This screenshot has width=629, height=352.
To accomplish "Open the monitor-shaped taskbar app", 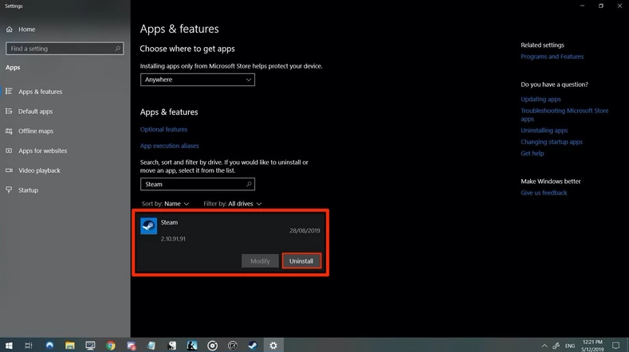I will pos(90,345).
